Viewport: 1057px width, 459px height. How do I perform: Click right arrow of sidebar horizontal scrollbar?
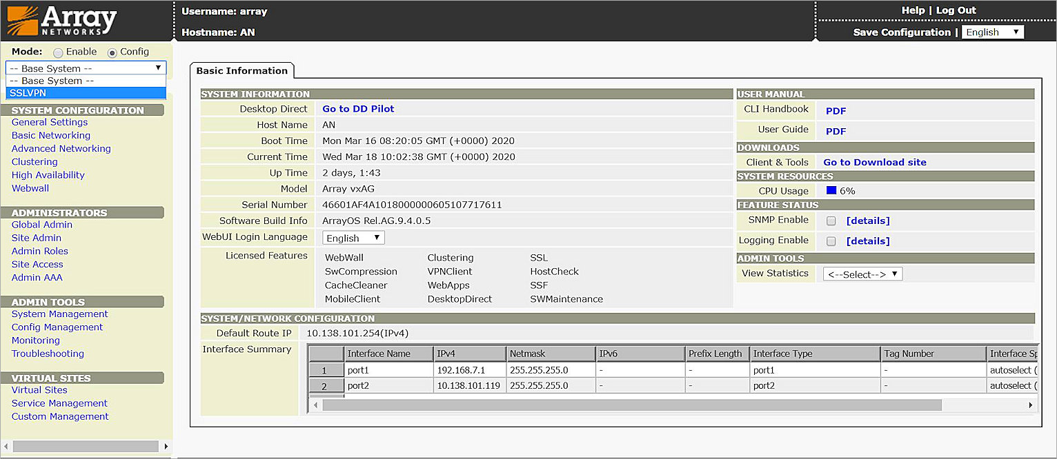click(166, 447)
